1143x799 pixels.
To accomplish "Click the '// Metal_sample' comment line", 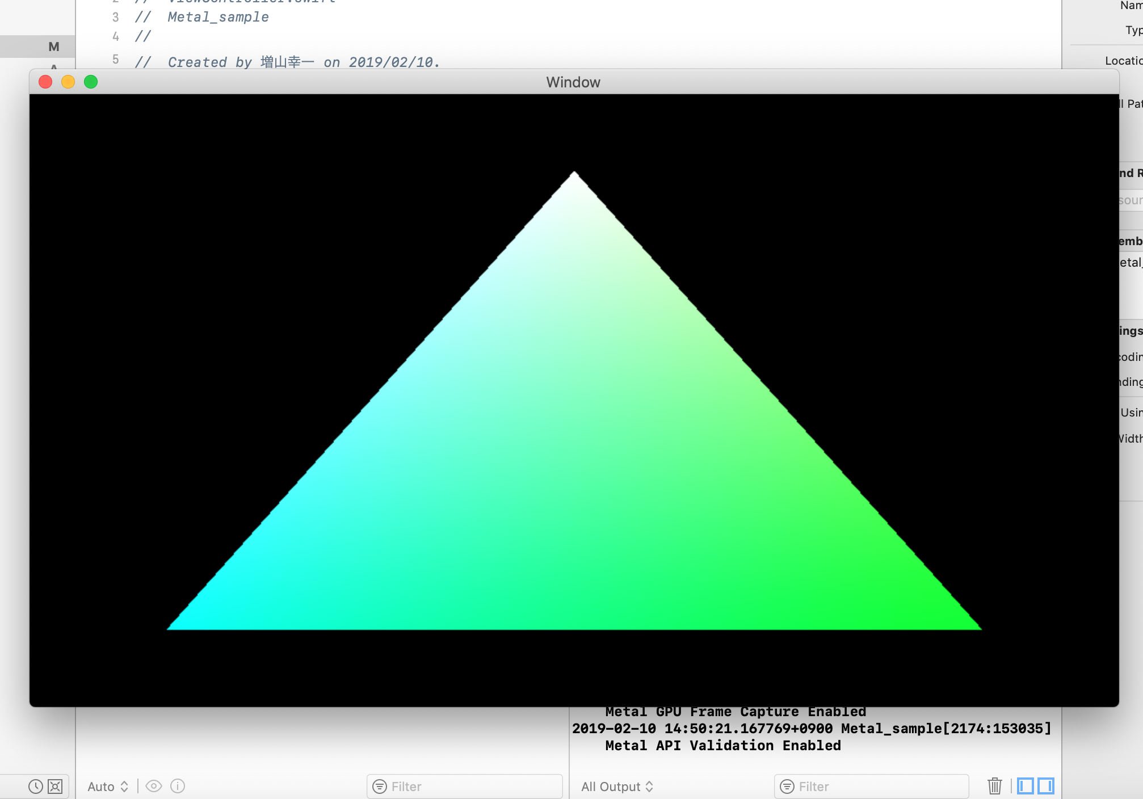I will 201,18.
